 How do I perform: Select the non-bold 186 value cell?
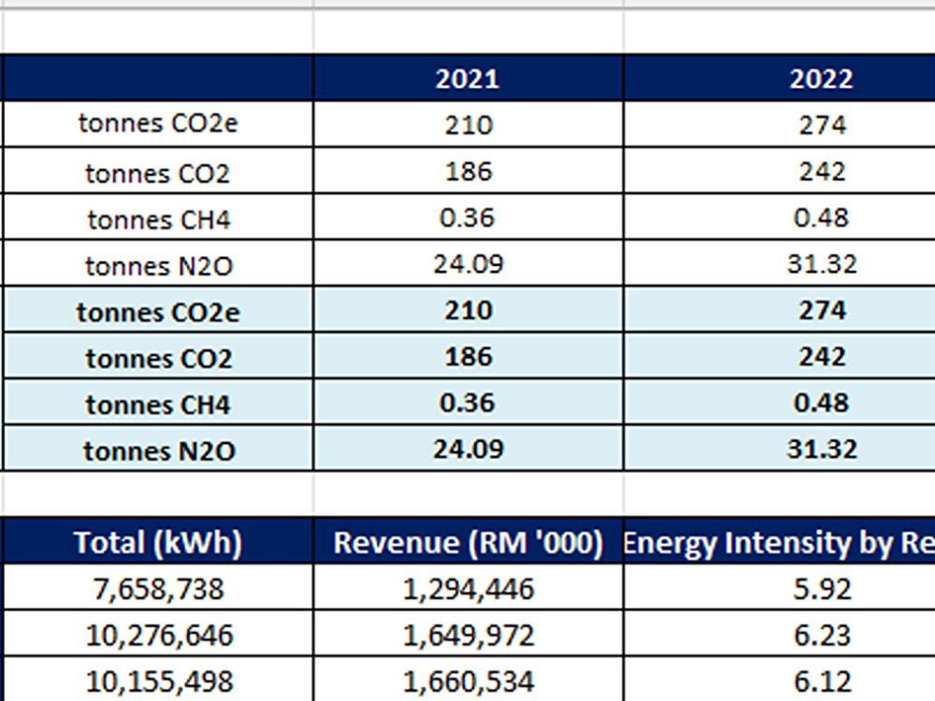coord(468,170)
